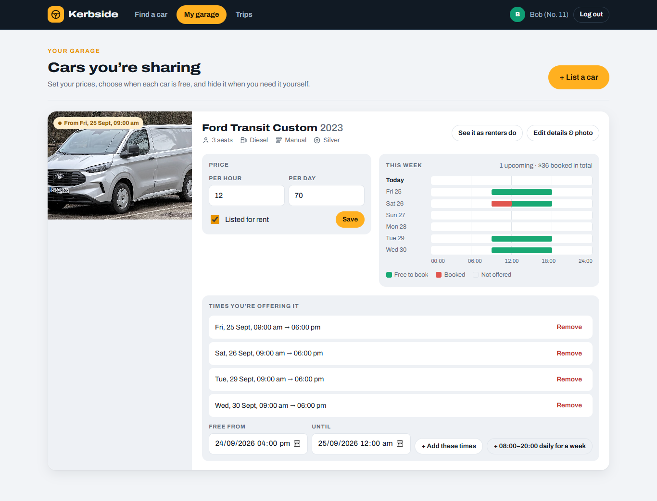This screenshot has width=657, height=501.
Task: Click the Until date-time field
Action: pos(361,444)
